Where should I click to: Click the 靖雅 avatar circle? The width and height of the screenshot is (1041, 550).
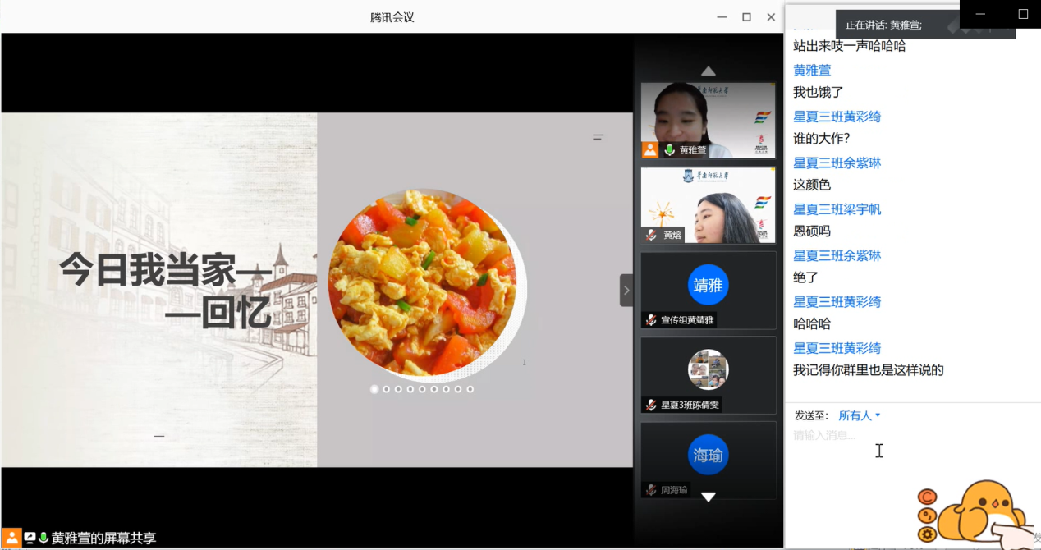(708, 285)
